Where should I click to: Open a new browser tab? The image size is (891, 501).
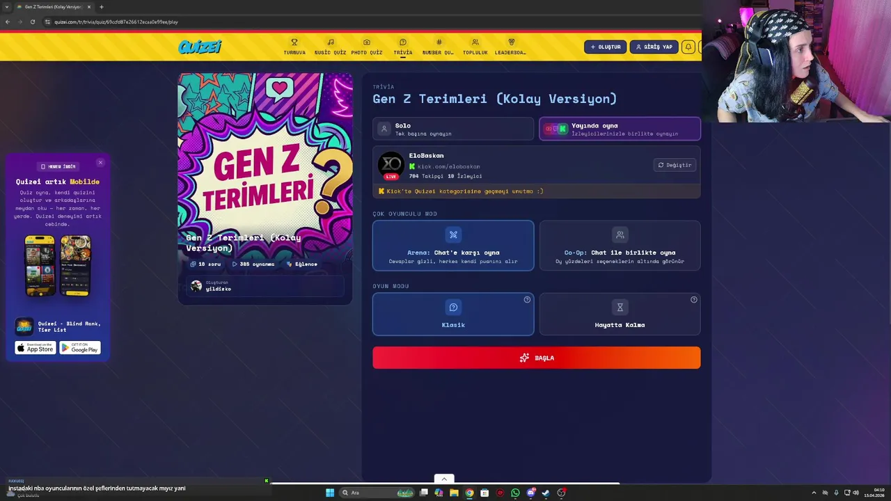coord(102,7)
